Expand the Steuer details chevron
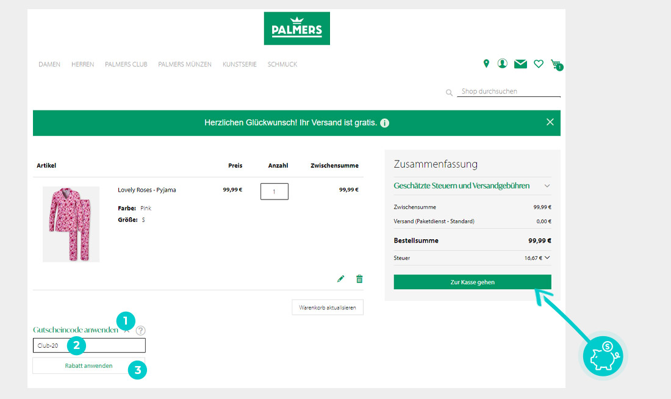The width and height of the screenshot is (671, 399). click(547, 257)
